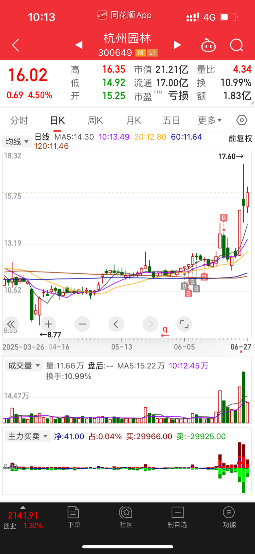Zoom out the K-line chart with minus

(82, 324)
